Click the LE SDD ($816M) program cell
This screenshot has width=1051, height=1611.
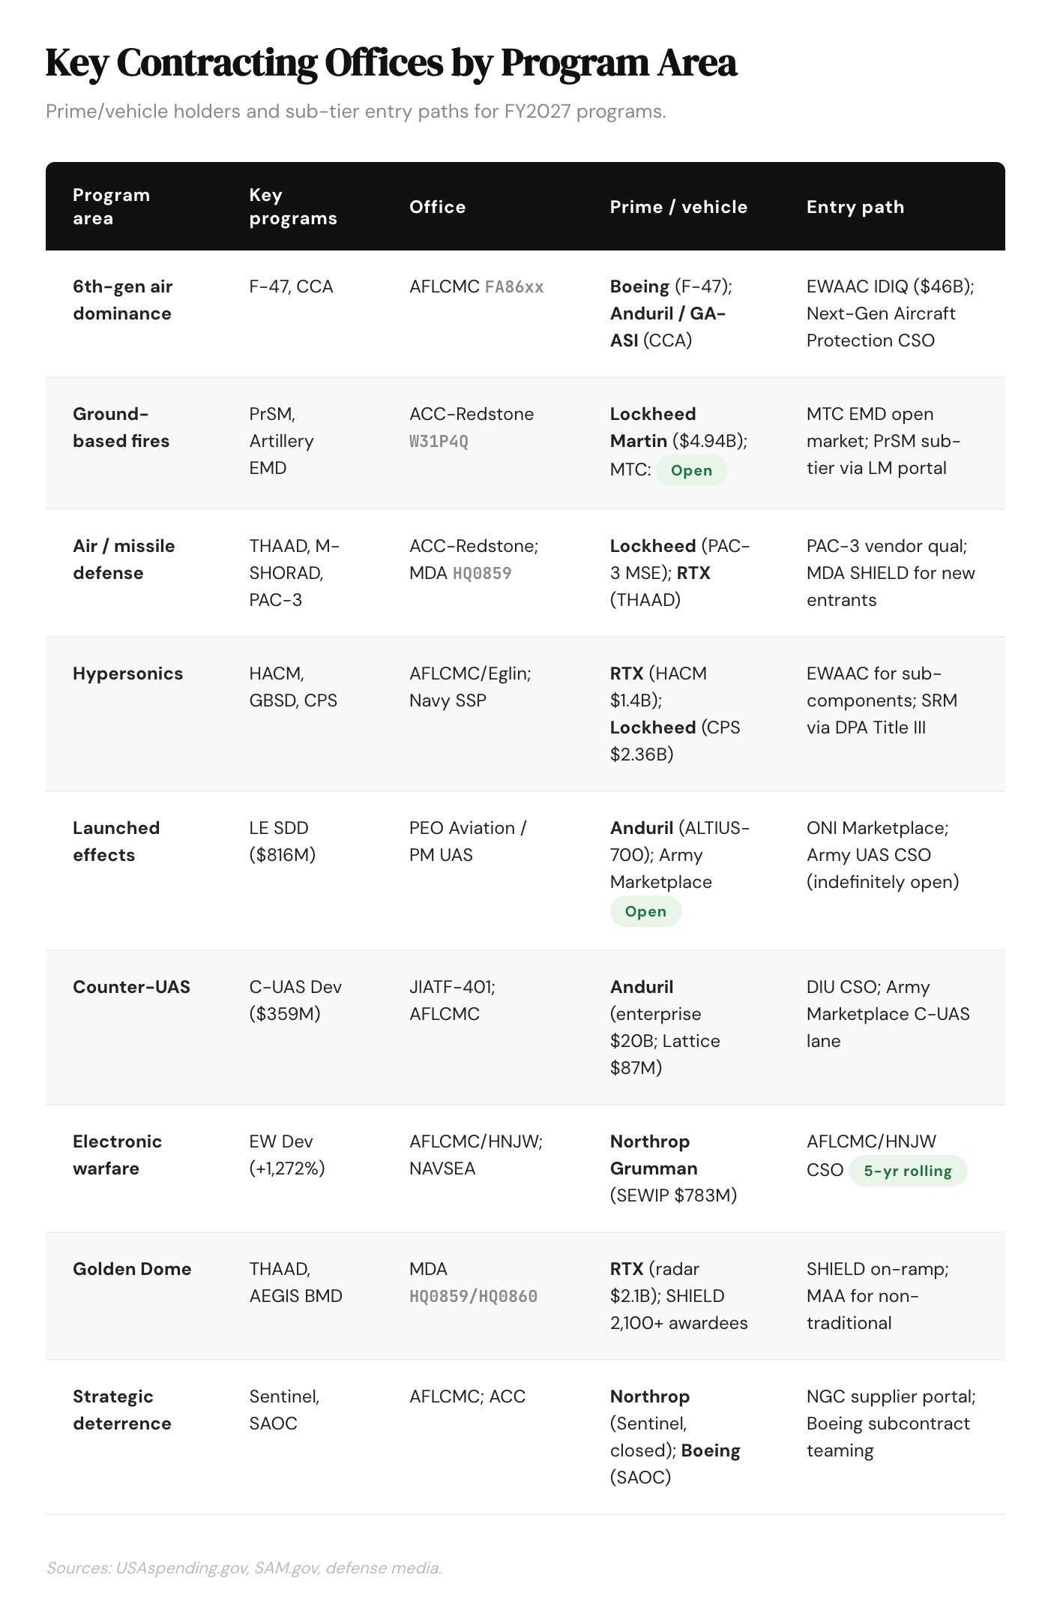[x=283, y=841]
